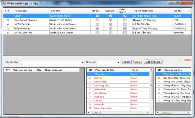Image resolution: width=195 pixels, height=118 pixels.
Task: Select Miền Bắc row
Action: 118,97
